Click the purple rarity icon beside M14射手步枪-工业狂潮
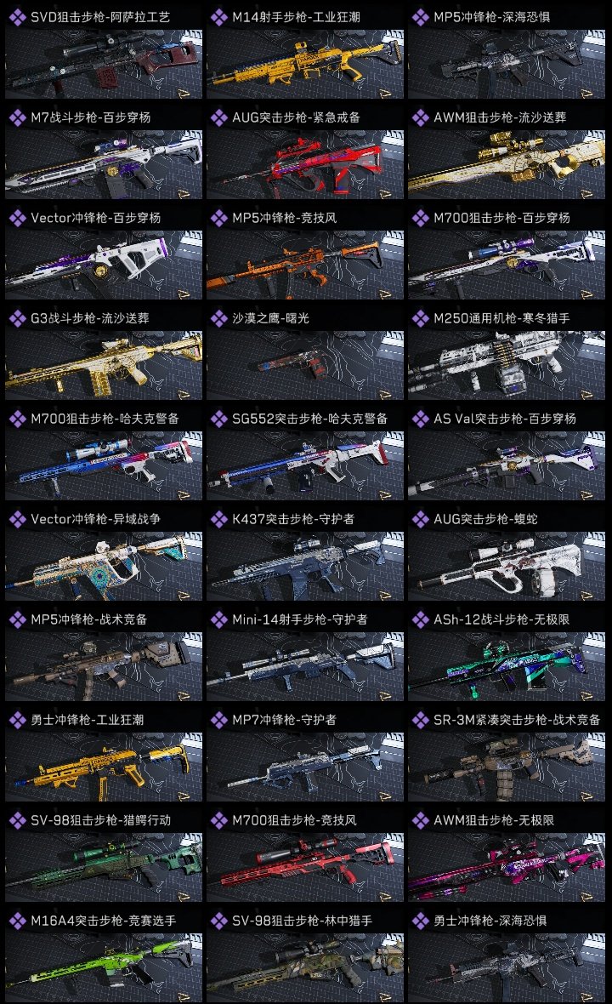 click(218, 17)
